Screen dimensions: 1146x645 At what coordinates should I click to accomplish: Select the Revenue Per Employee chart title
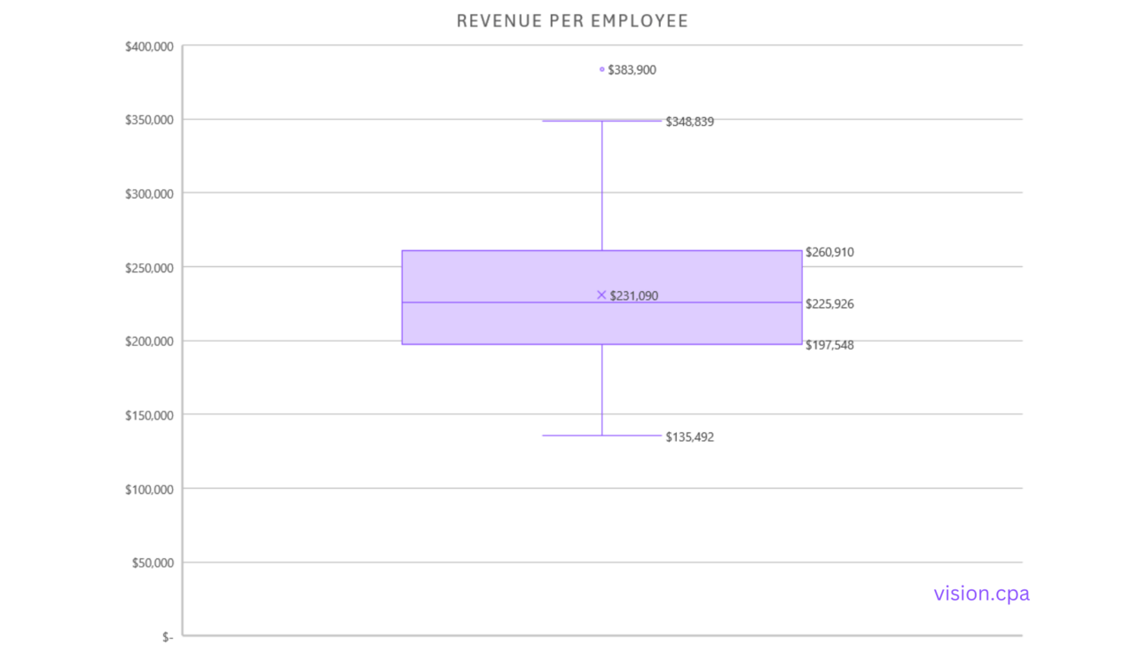tap(572, 21)
